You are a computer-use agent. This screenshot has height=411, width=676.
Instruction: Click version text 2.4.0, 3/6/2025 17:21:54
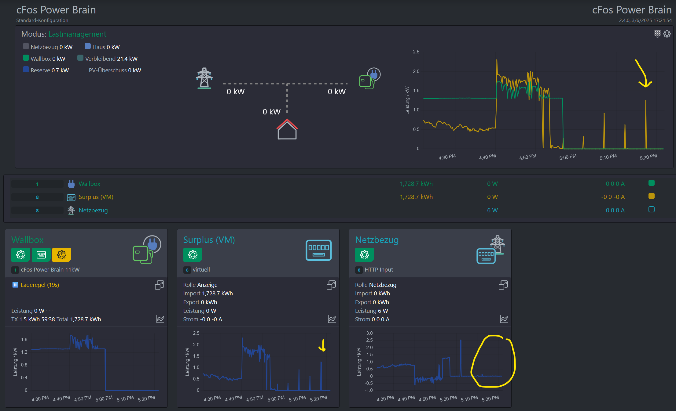645,20
